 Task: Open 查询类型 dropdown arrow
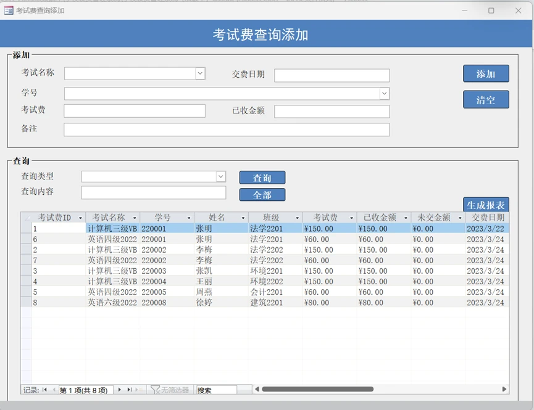220,176
